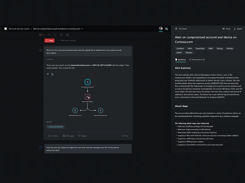
Task: Open the Microsoft Security Copilot app grid icon
Action: point(6,29)
